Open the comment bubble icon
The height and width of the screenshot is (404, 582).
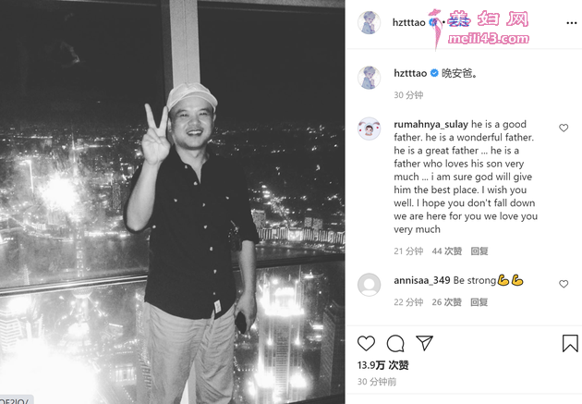(x=395, y=343)
